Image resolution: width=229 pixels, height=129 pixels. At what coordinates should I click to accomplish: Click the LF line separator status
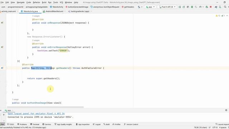click(x=210, y=128)
